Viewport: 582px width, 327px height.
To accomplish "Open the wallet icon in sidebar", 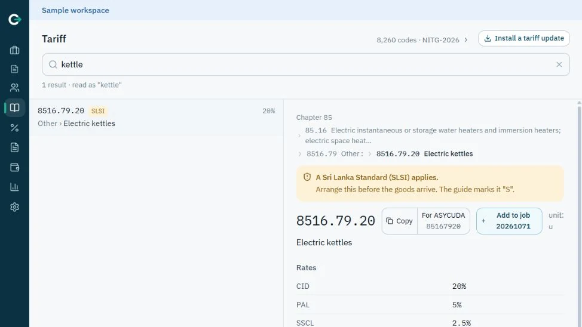I will pos(14,167).
